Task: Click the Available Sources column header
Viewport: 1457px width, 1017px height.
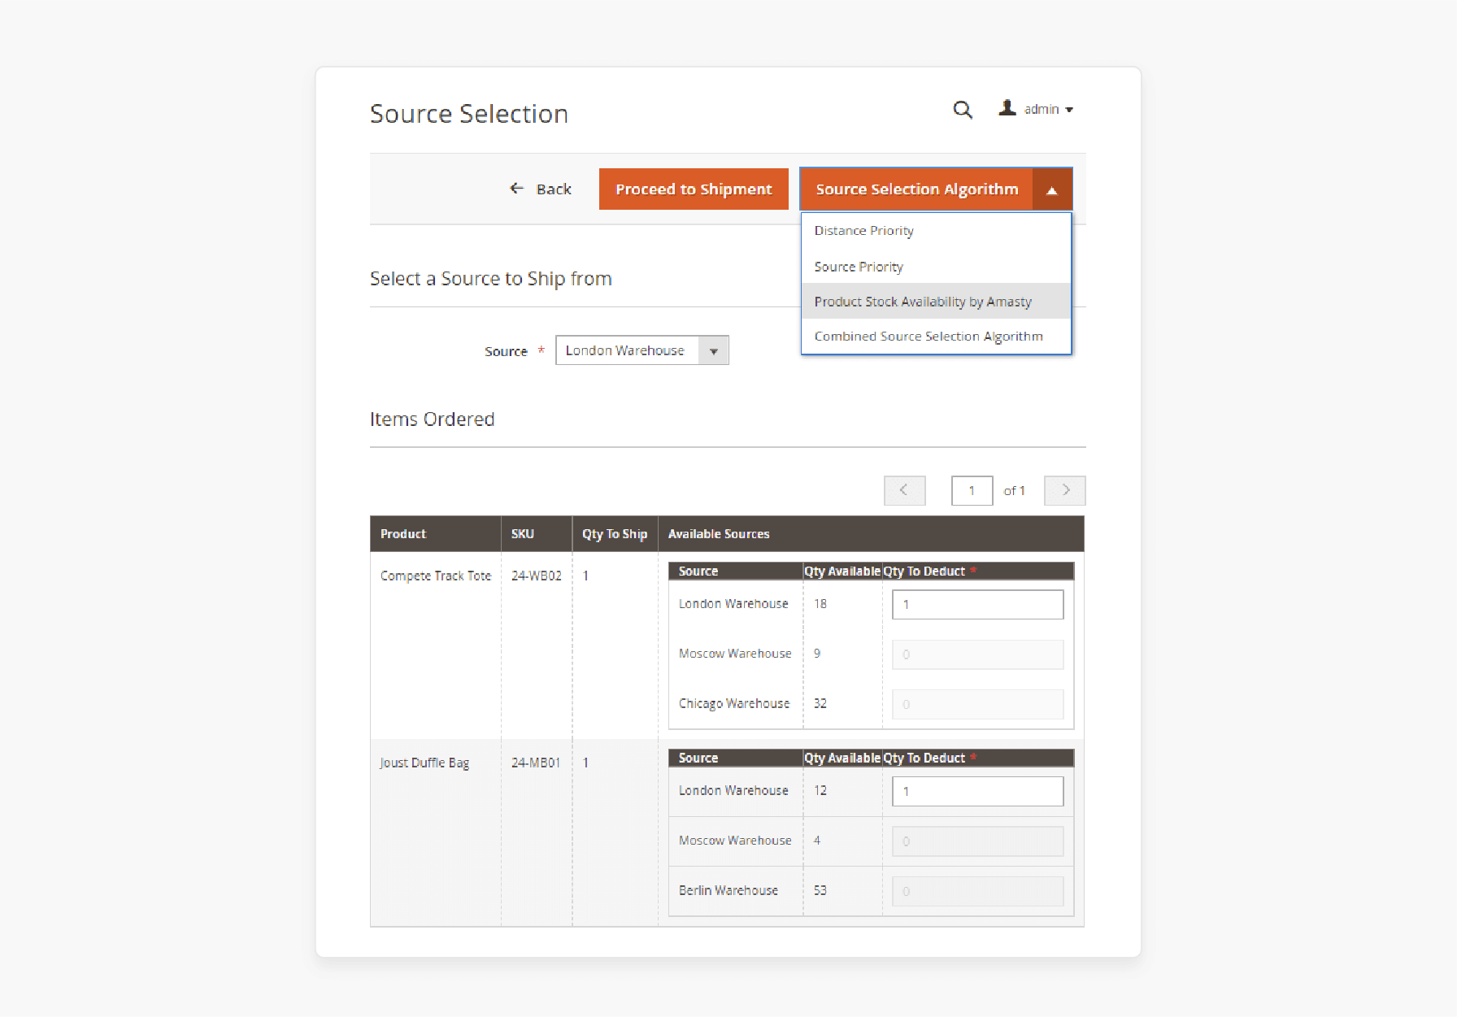Action: (871, 534)
